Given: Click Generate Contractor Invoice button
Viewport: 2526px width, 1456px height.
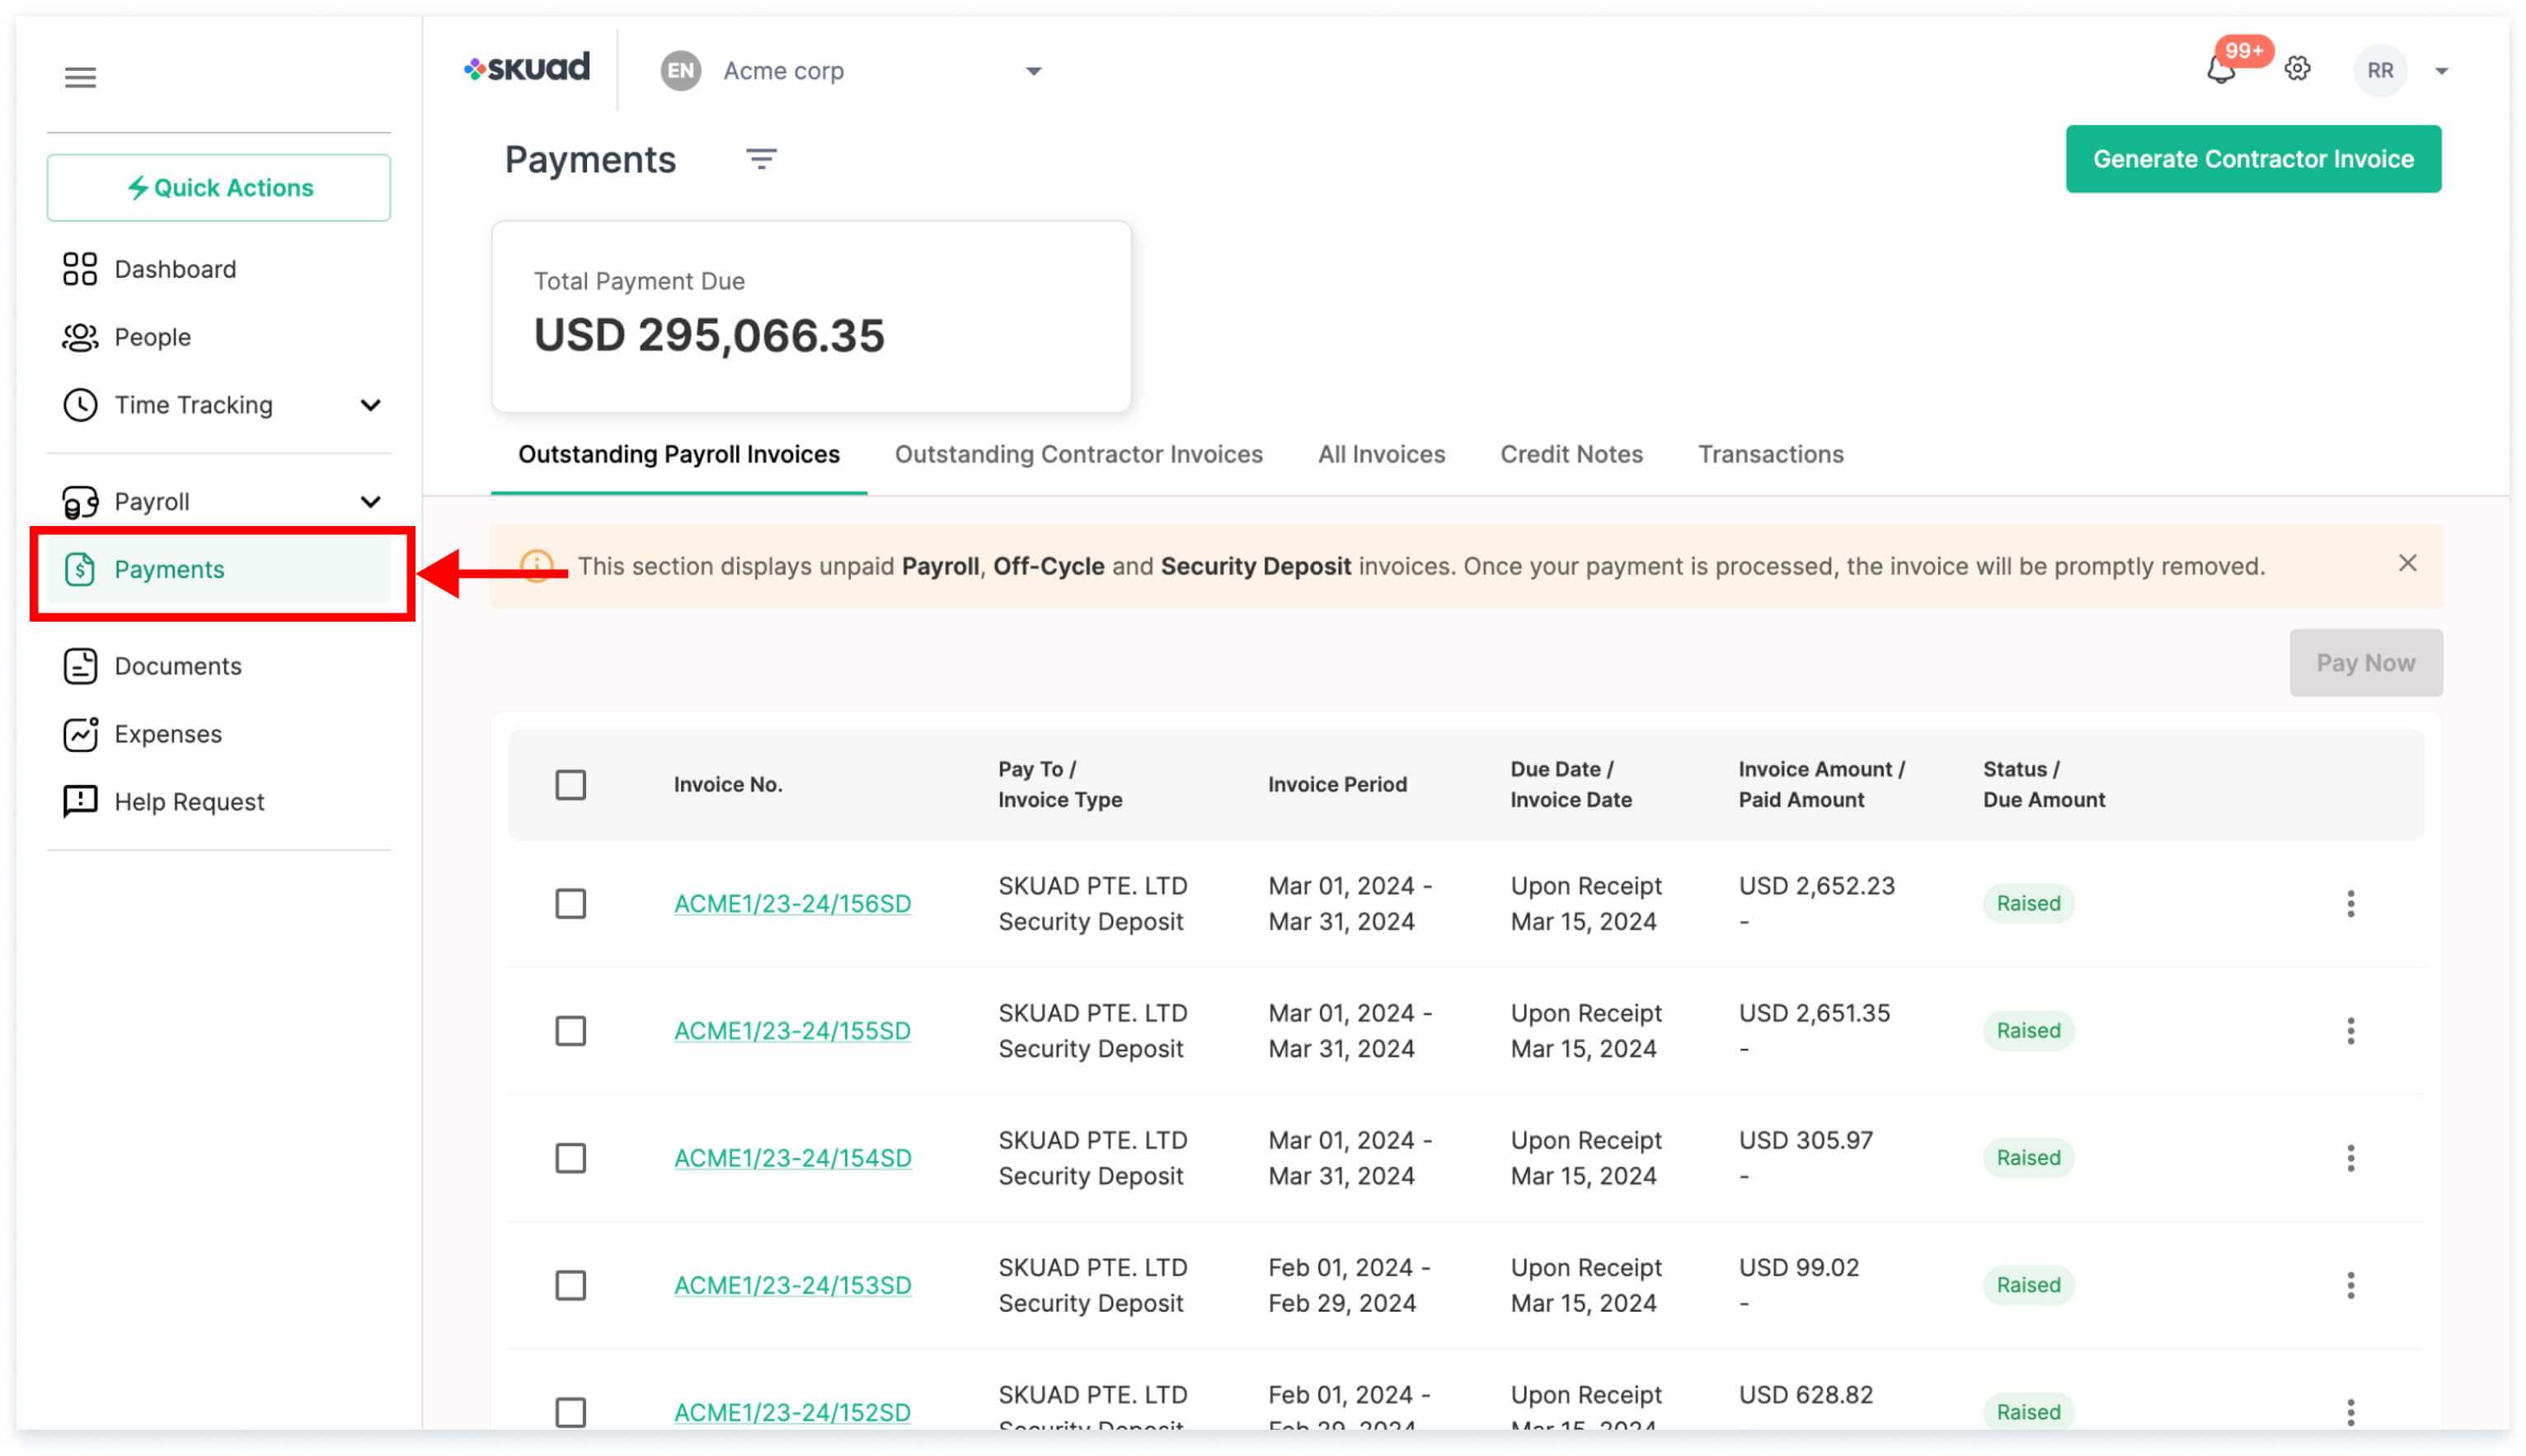Looking at the screenshot, I should click(2252, 159).
